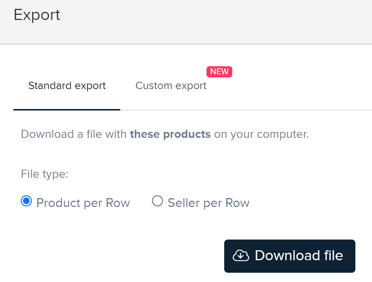372x282 pixels.
Task: Click the cloud download icon
Action: click(241, 256)
